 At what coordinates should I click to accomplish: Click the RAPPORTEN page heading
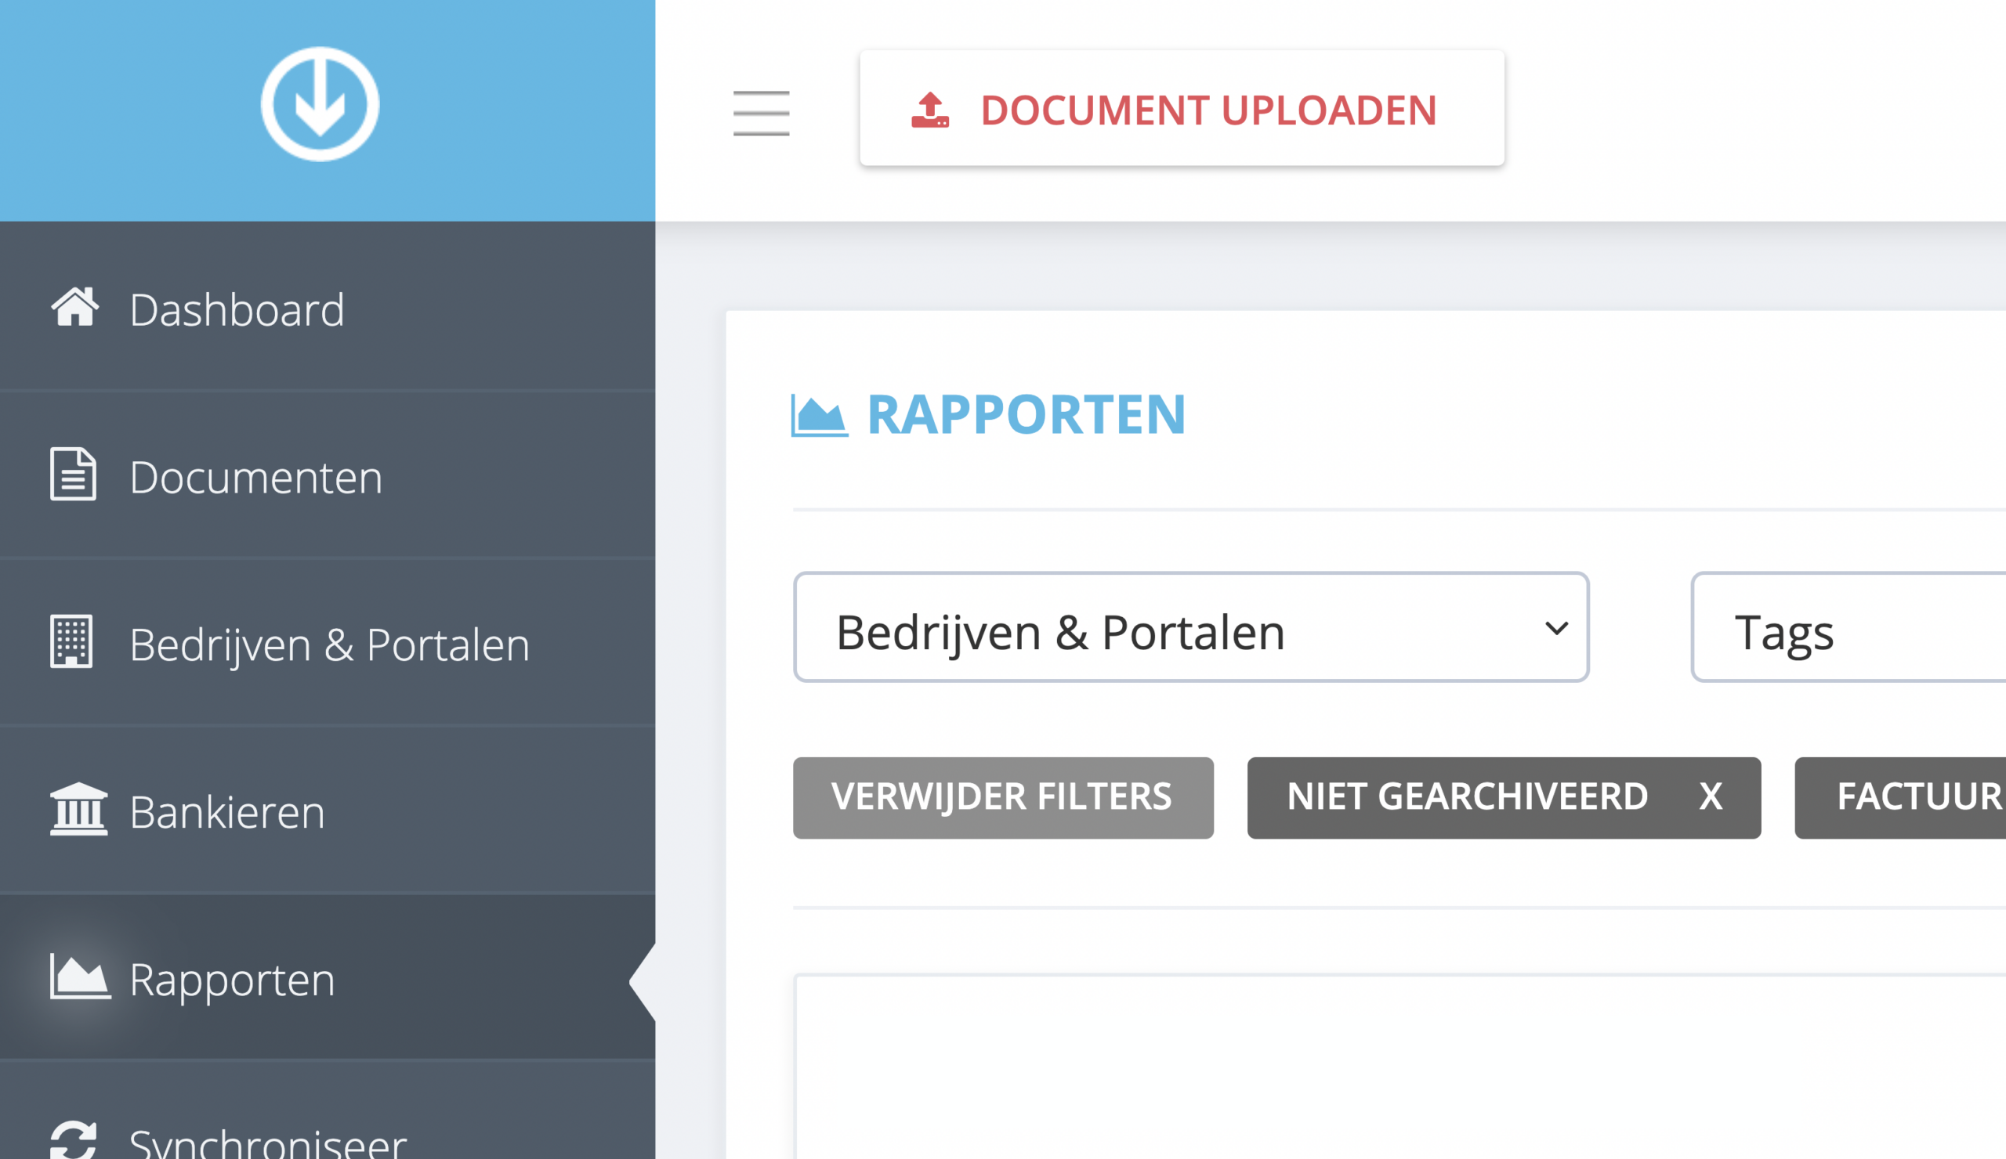pyautogui.click(x=1025, y=414)
